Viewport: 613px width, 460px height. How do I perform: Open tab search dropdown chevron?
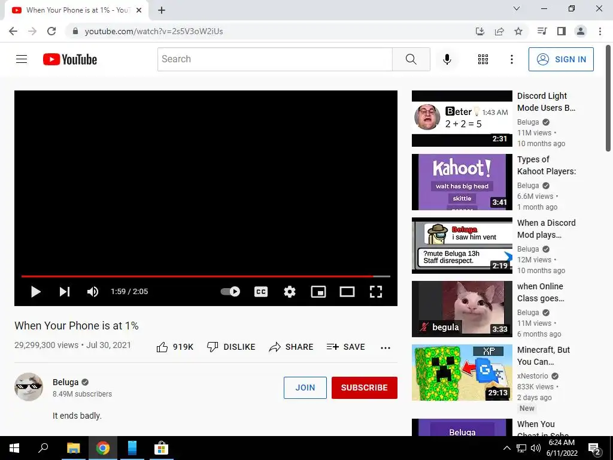coord(517,8)
